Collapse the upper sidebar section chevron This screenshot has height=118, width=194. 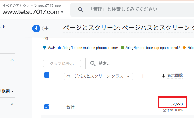tap(12, 60)
